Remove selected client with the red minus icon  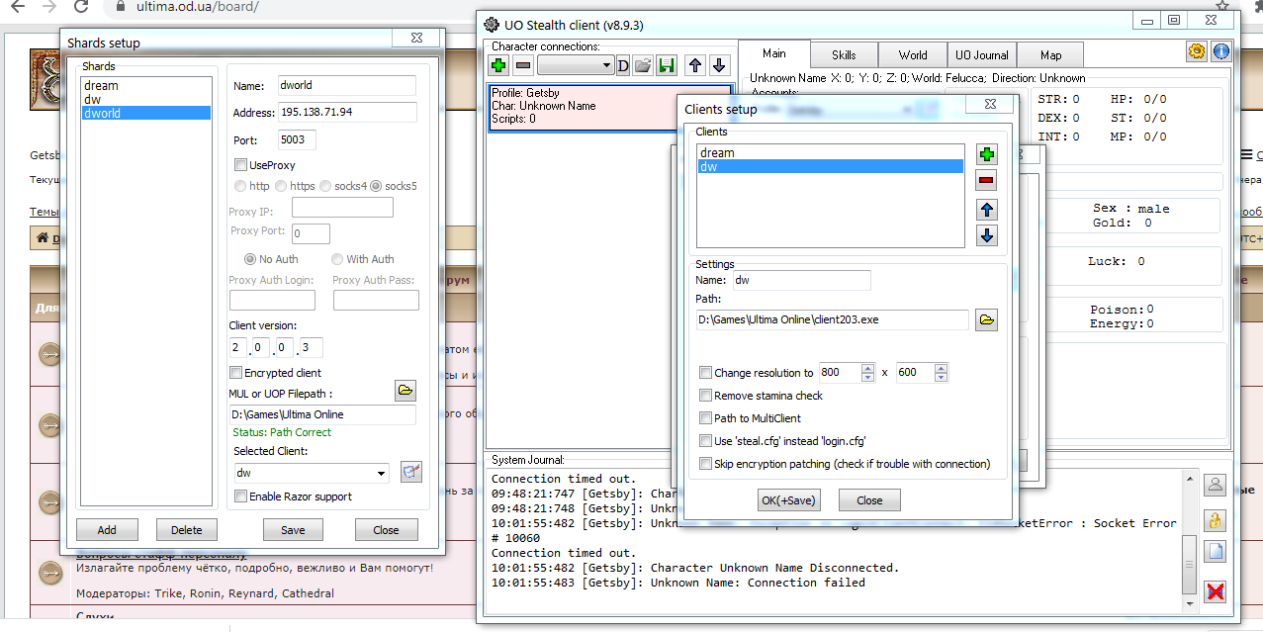pyautogui.click(x=986, y=180)
